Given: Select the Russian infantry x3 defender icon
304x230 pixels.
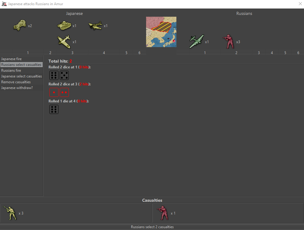Looking at the screenshot, I should pos(228,42).
